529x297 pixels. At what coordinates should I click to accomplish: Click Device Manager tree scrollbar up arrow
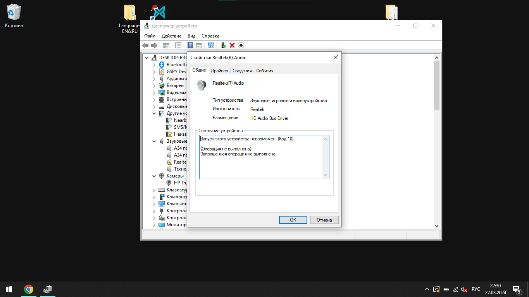[436, 58]
